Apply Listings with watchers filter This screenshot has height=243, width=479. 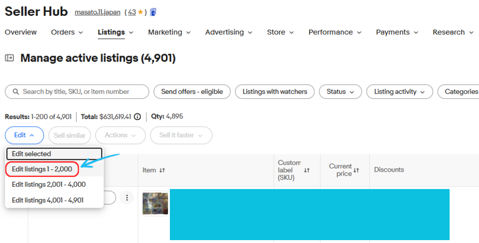[x=275, y=91]
